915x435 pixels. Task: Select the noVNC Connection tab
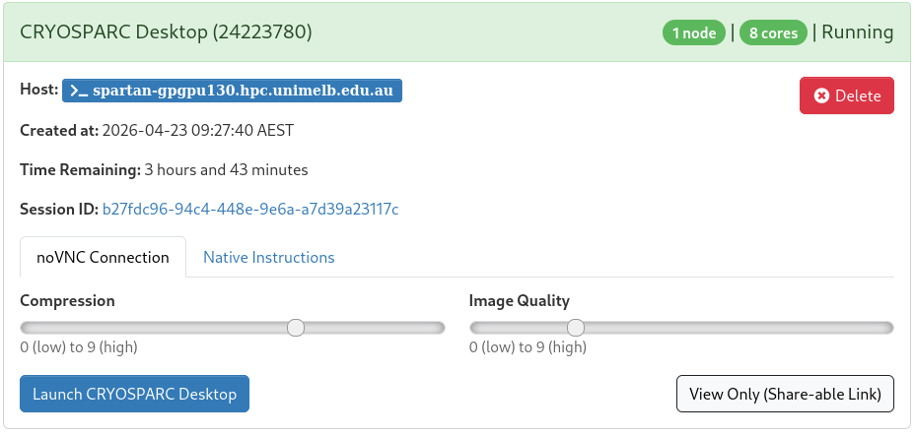(103, 257)
